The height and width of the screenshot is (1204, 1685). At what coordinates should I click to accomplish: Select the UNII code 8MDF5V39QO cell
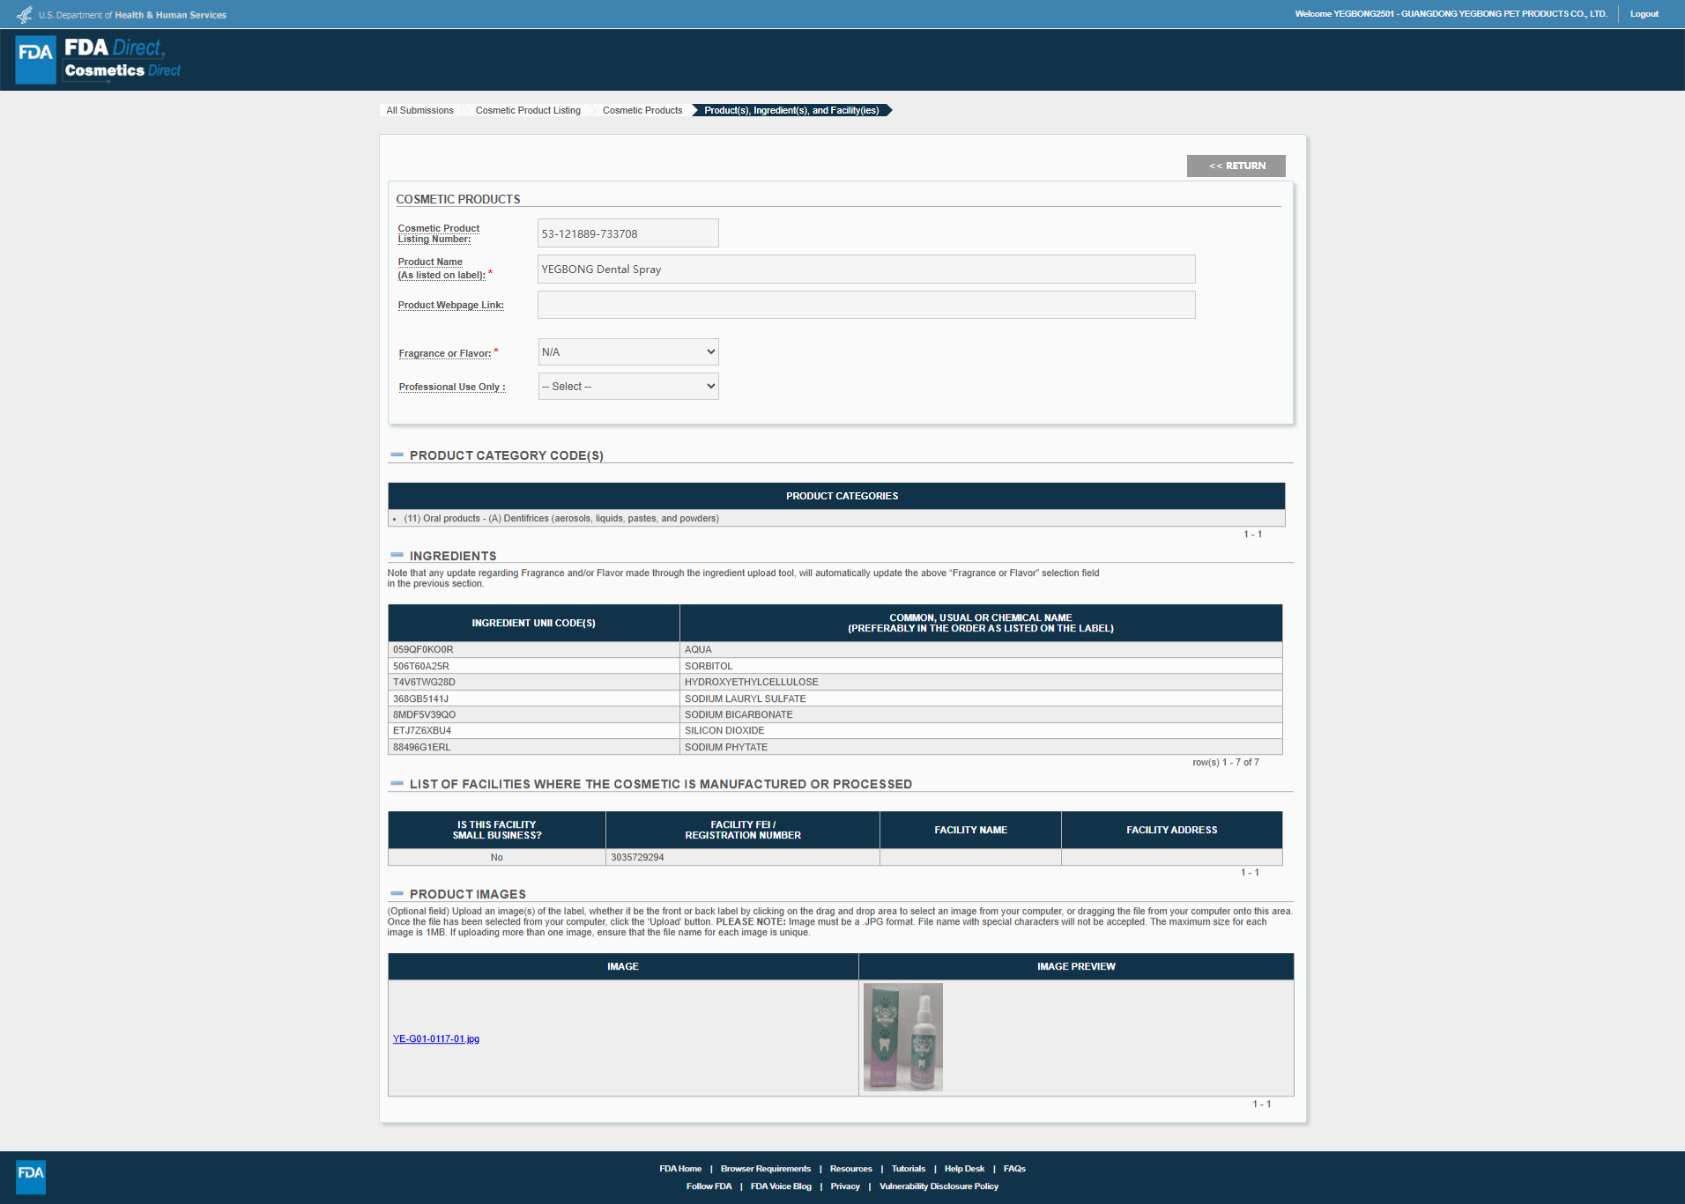point(534,715)
